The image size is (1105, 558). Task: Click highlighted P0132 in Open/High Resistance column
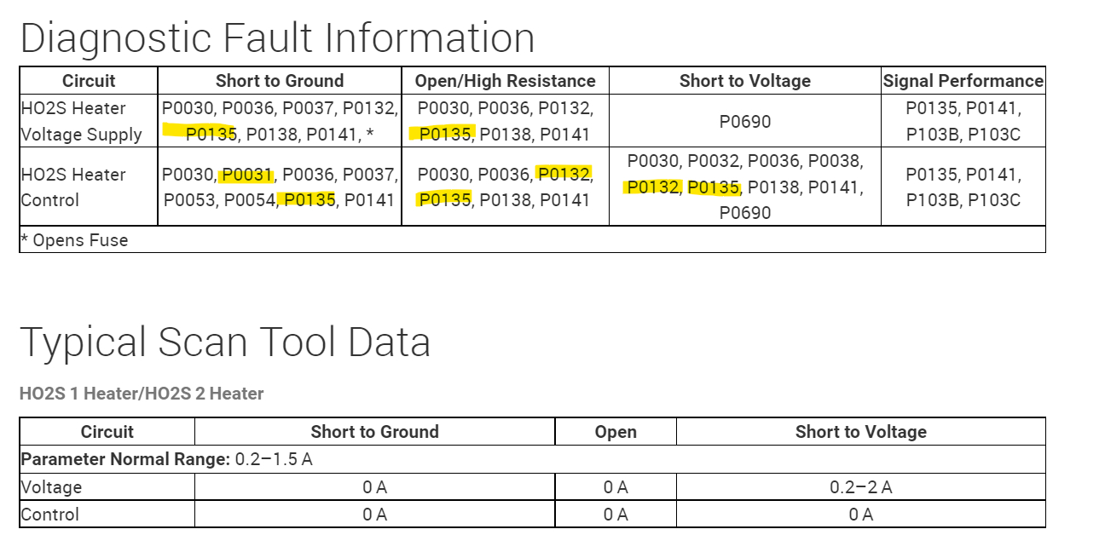click(564, 175)
